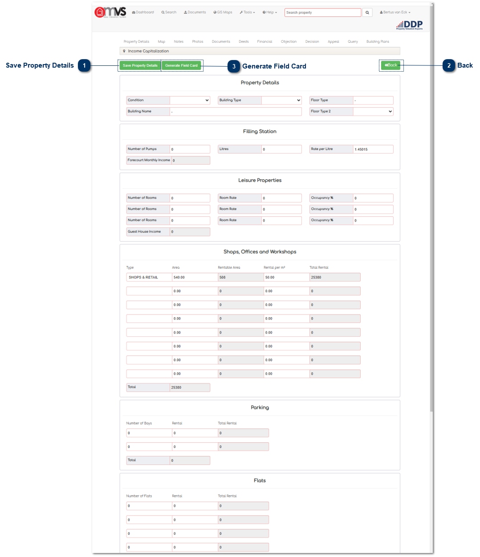The height and width of the screenshot is (557, 480).
Task: Switch to the Query tab
Action: tap(353, 41)
